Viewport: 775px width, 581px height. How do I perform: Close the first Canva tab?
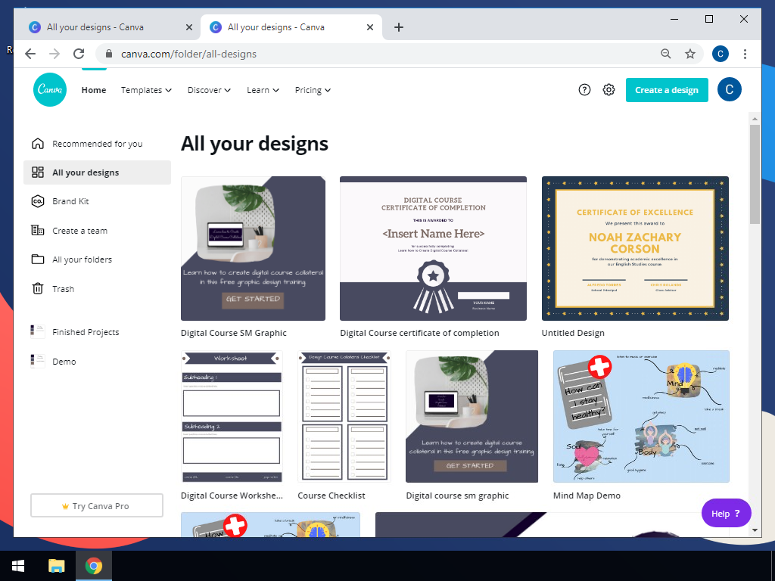[188, 28]
